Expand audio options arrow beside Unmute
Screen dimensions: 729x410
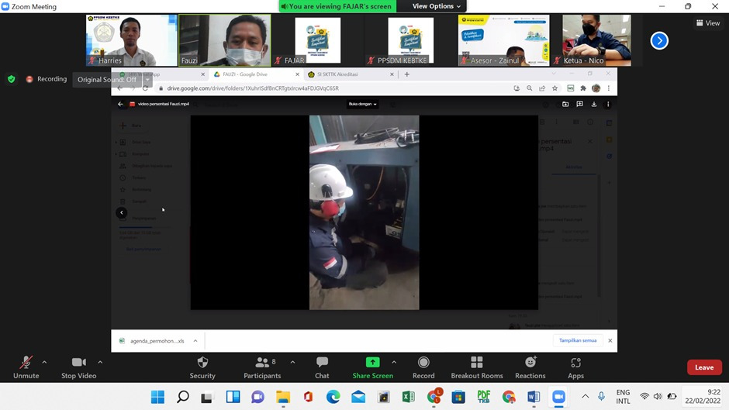[x=44, y=362]
